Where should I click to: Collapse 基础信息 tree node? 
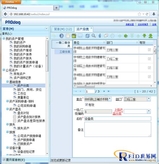[x=7, y=82]
